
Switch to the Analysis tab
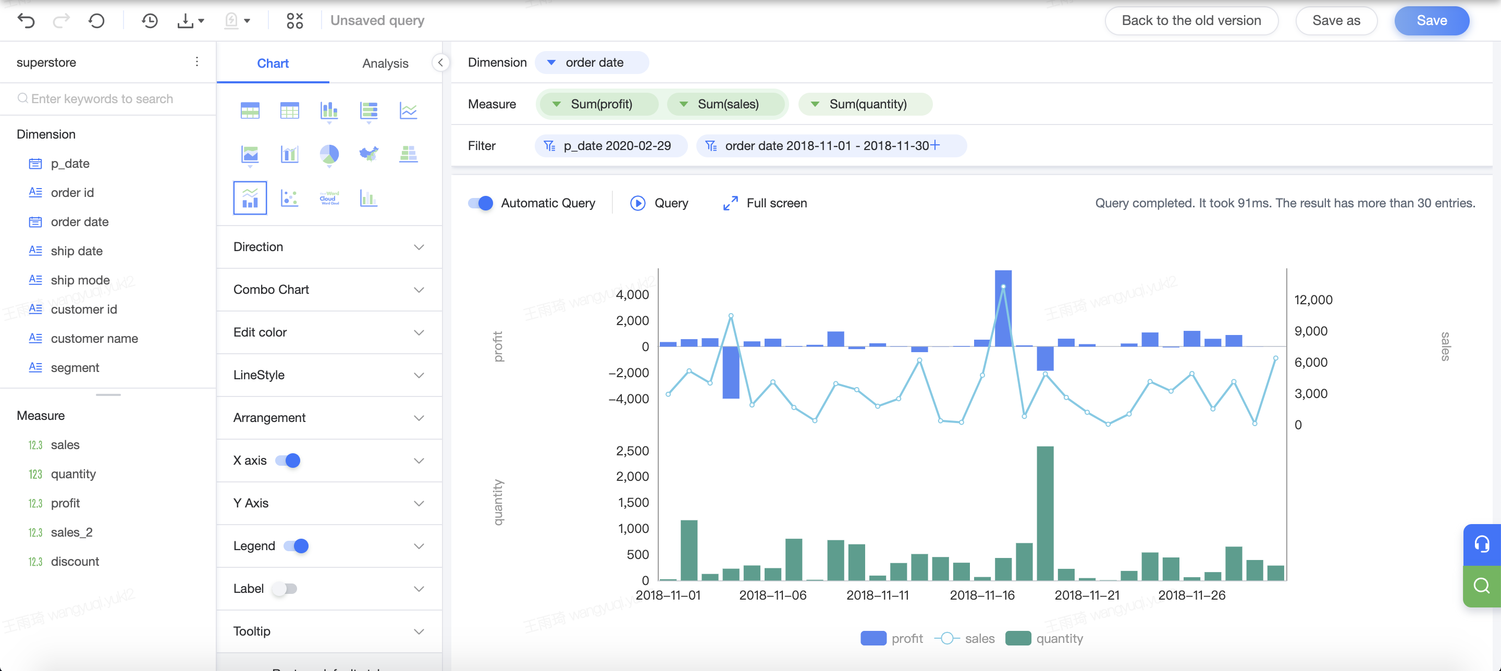(385, 63)
